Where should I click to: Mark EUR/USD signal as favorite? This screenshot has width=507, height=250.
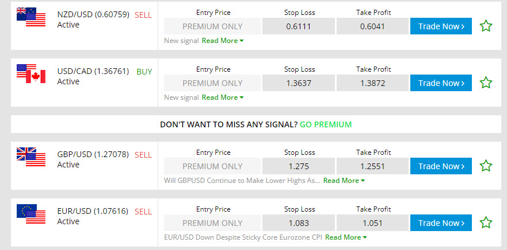pos(486,222)
